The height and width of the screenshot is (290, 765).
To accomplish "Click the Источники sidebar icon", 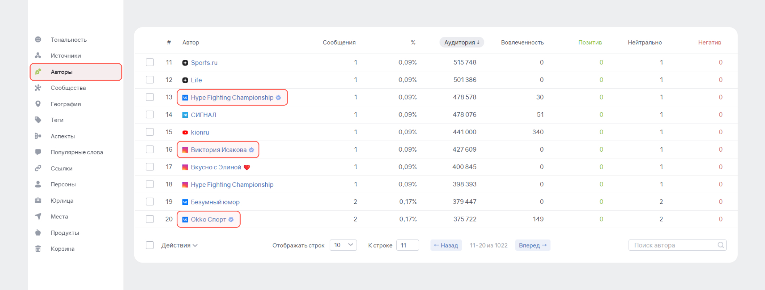I will [38, 55].
